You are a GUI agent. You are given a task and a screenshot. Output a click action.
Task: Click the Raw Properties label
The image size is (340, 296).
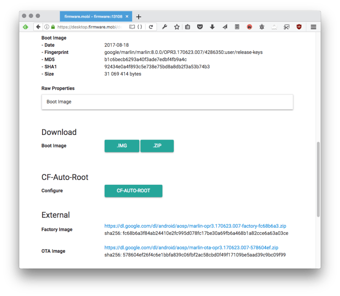pyautogui.click(x=58, y=88)
